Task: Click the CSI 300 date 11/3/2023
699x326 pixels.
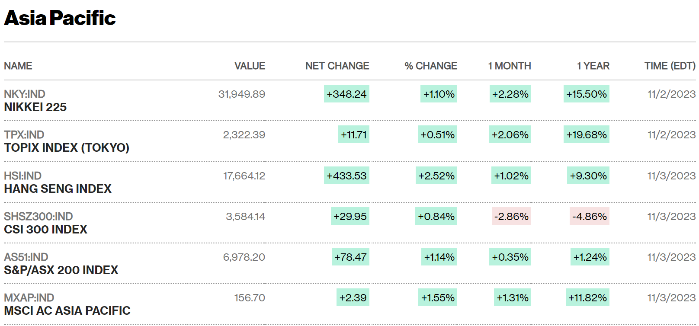Action: coord(671,217)
